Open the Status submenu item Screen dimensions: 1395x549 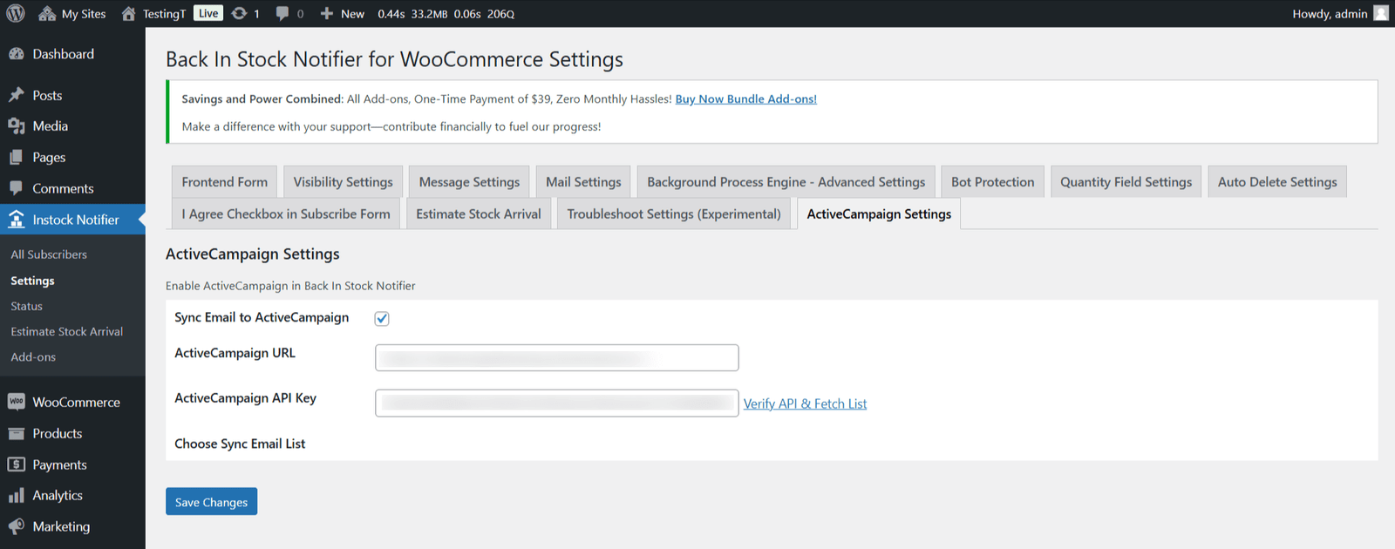(26, 306)
